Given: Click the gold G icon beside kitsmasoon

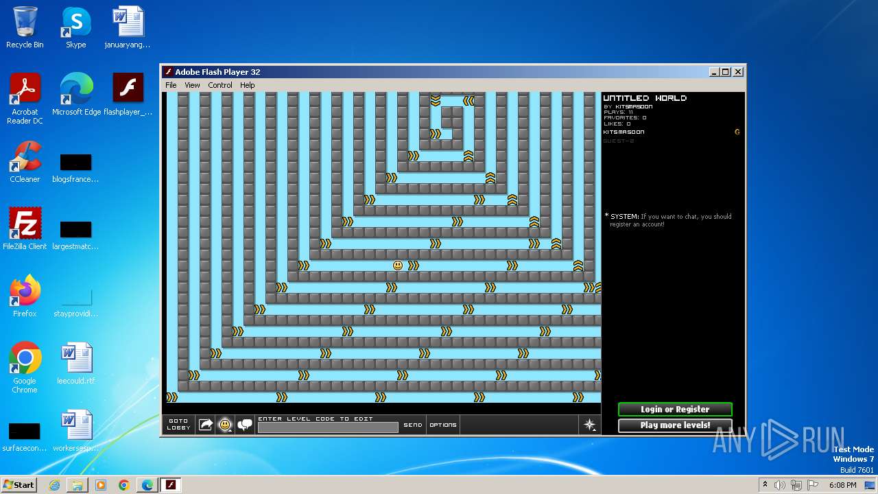Looking at the screenshot, I should (737, 132).
